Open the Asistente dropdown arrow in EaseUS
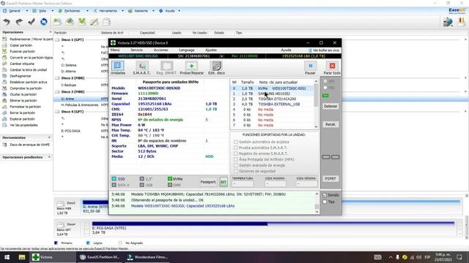 pos(153,11)
